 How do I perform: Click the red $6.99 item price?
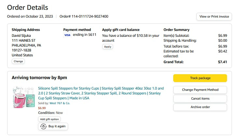click(42, 108)
